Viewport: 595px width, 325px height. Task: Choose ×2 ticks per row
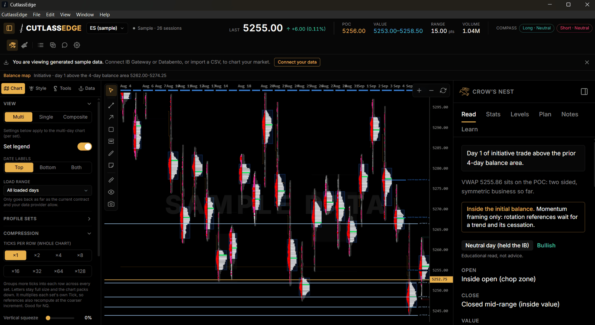pos(37,255)
